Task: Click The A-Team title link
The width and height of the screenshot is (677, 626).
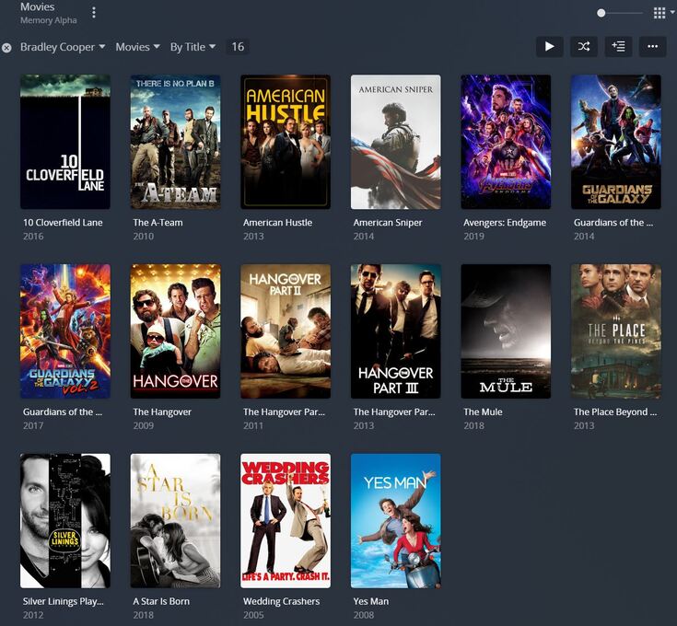Action: pos(158,223)
